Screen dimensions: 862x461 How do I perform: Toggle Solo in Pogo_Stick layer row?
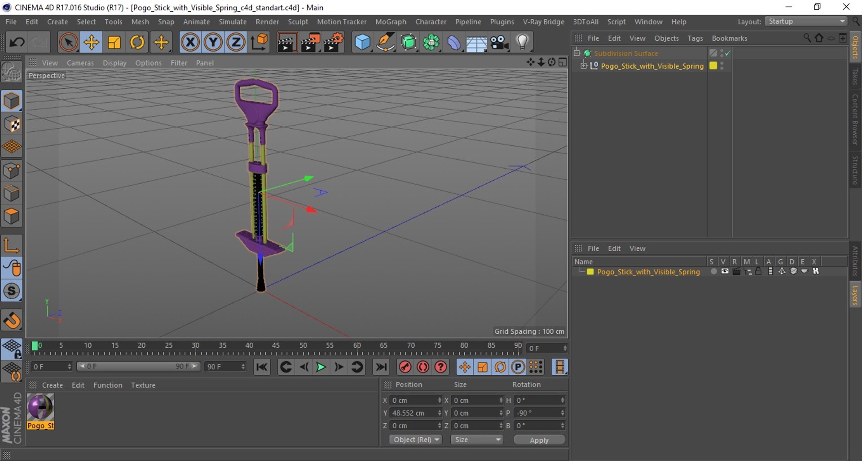pos(713,272)
